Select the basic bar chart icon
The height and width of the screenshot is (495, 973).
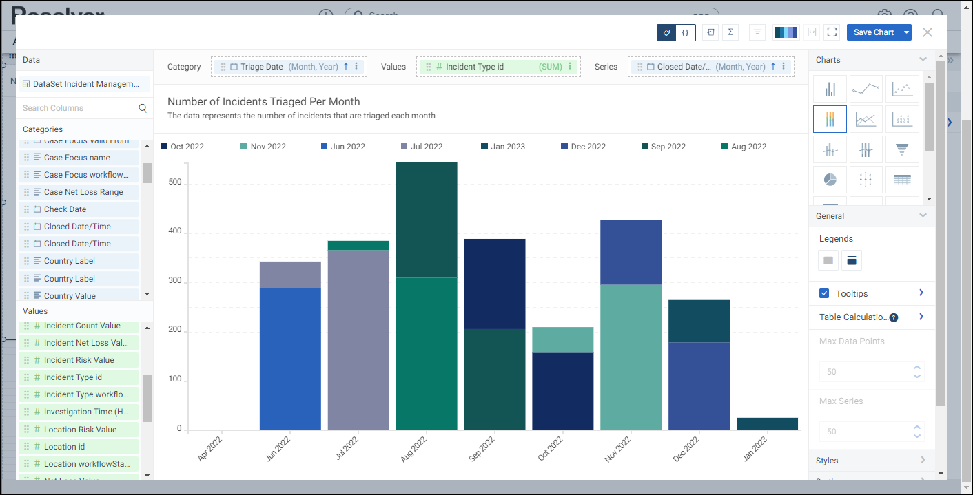click(x=830, y=89)
